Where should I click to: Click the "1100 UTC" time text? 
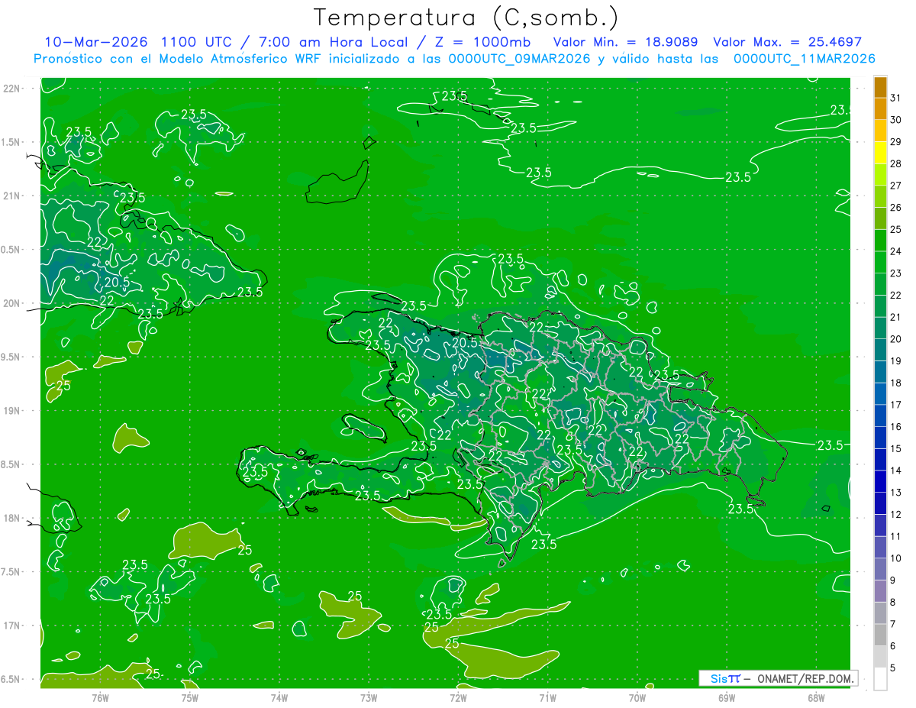click(x=198, y=42)
